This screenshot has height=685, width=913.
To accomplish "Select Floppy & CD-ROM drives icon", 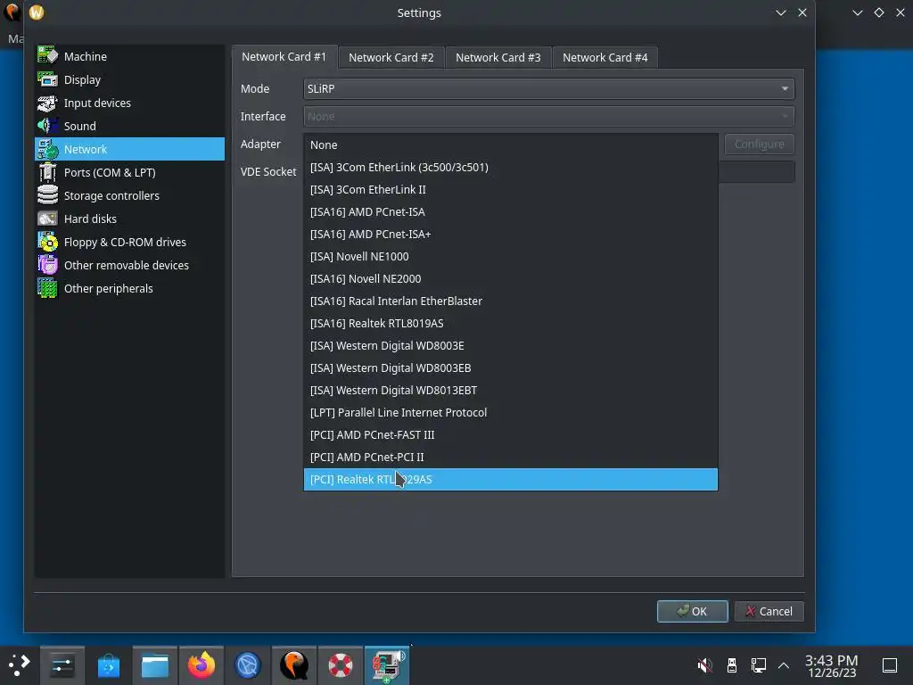I will click(48, 243).
